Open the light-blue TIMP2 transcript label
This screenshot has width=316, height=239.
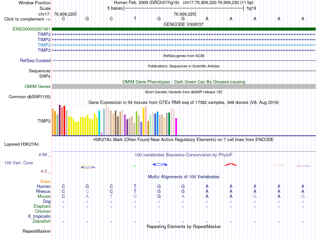point(44,45)
